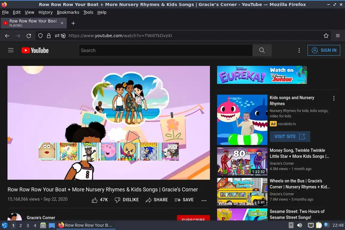Click the overlay ad info icon
Image resolution: width=345 pixels, height=230 pixels.
[x=170, y=146]
